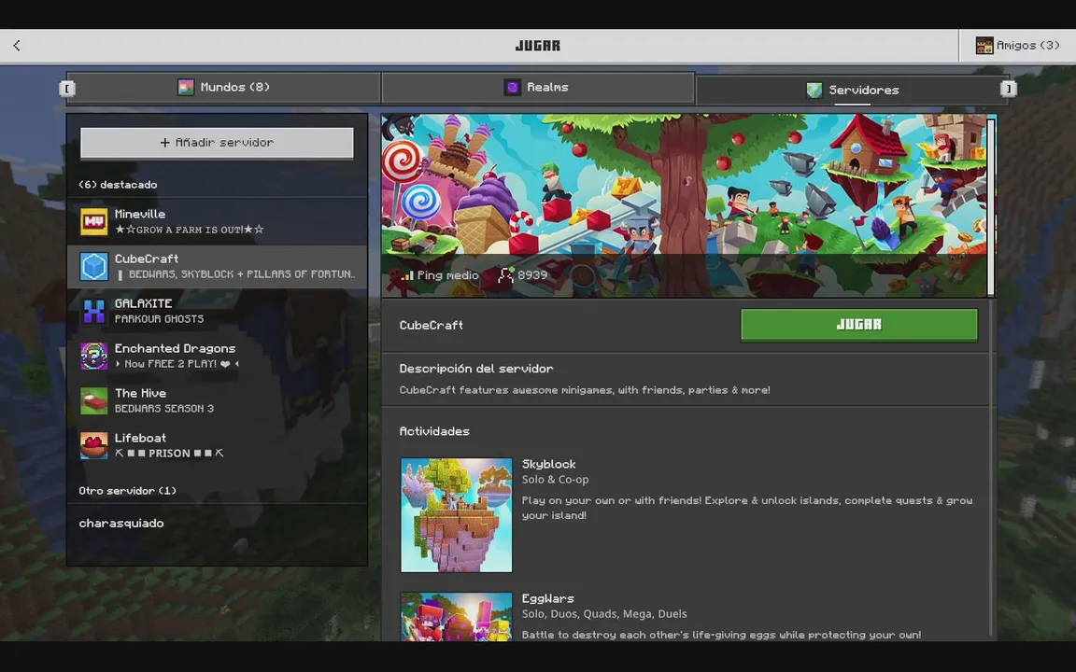Click the Añadir servidor button
The height and width of the screenshot is (672, 1076).
[x=217, y=143]
